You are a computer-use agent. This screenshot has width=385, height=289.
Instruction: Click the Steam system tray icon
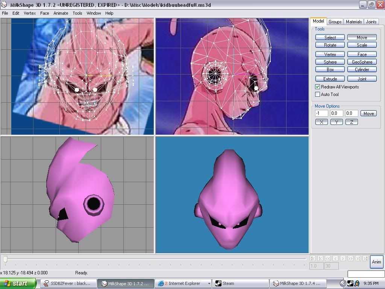click(350, 284)
